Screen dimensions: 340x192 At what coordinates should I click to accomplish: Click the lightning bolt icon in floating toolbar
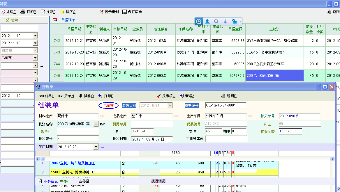pyautogui.click(x=225, y=21)
